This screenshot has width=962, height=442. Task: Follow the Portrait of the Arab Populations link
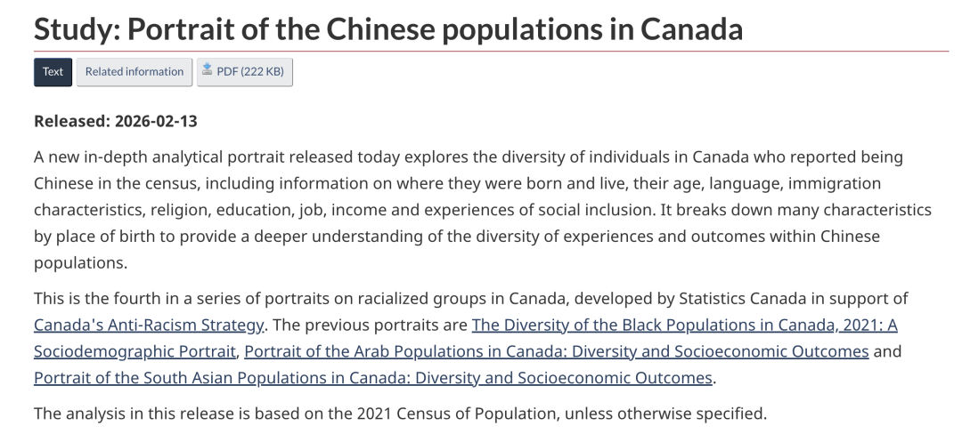point(556,350)
